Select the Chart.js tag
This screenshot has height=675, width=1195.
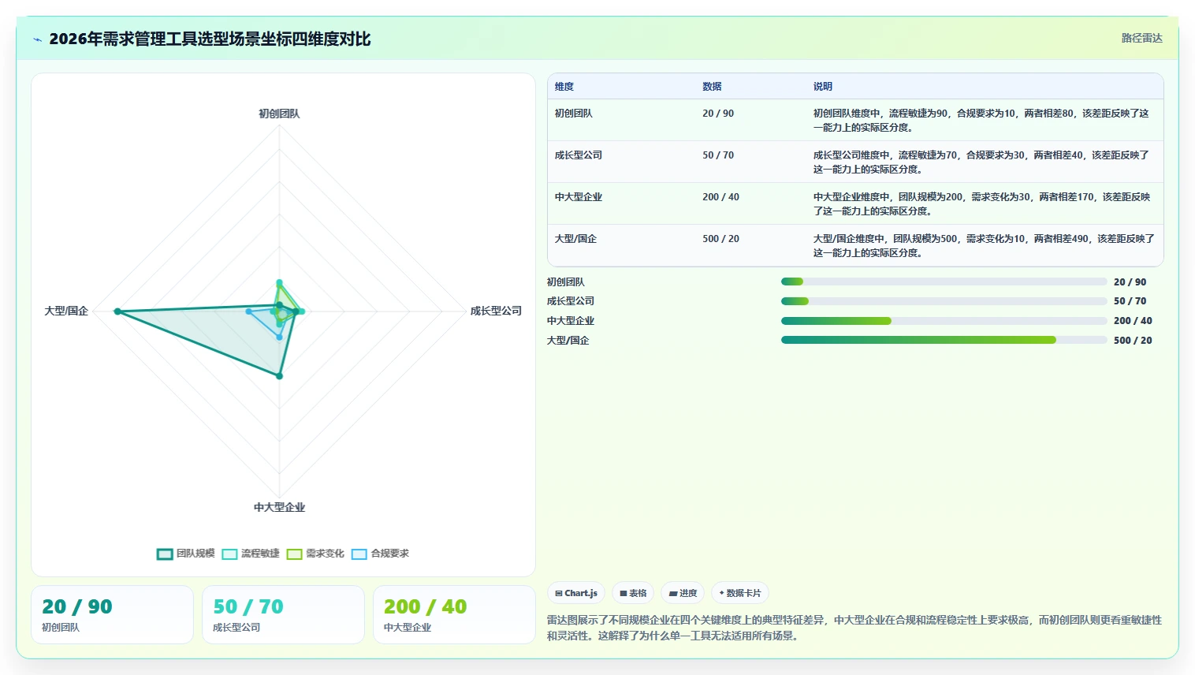click(x=576, y=593)
